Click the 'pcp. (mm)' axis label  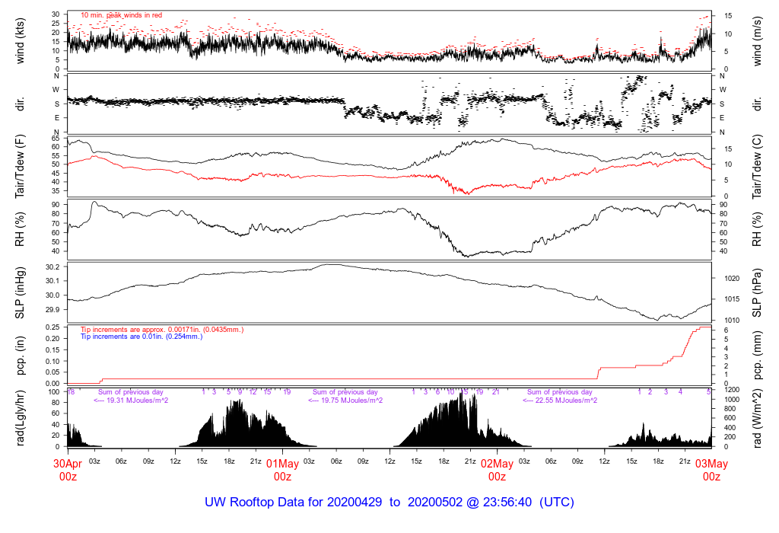pos(757,355)
